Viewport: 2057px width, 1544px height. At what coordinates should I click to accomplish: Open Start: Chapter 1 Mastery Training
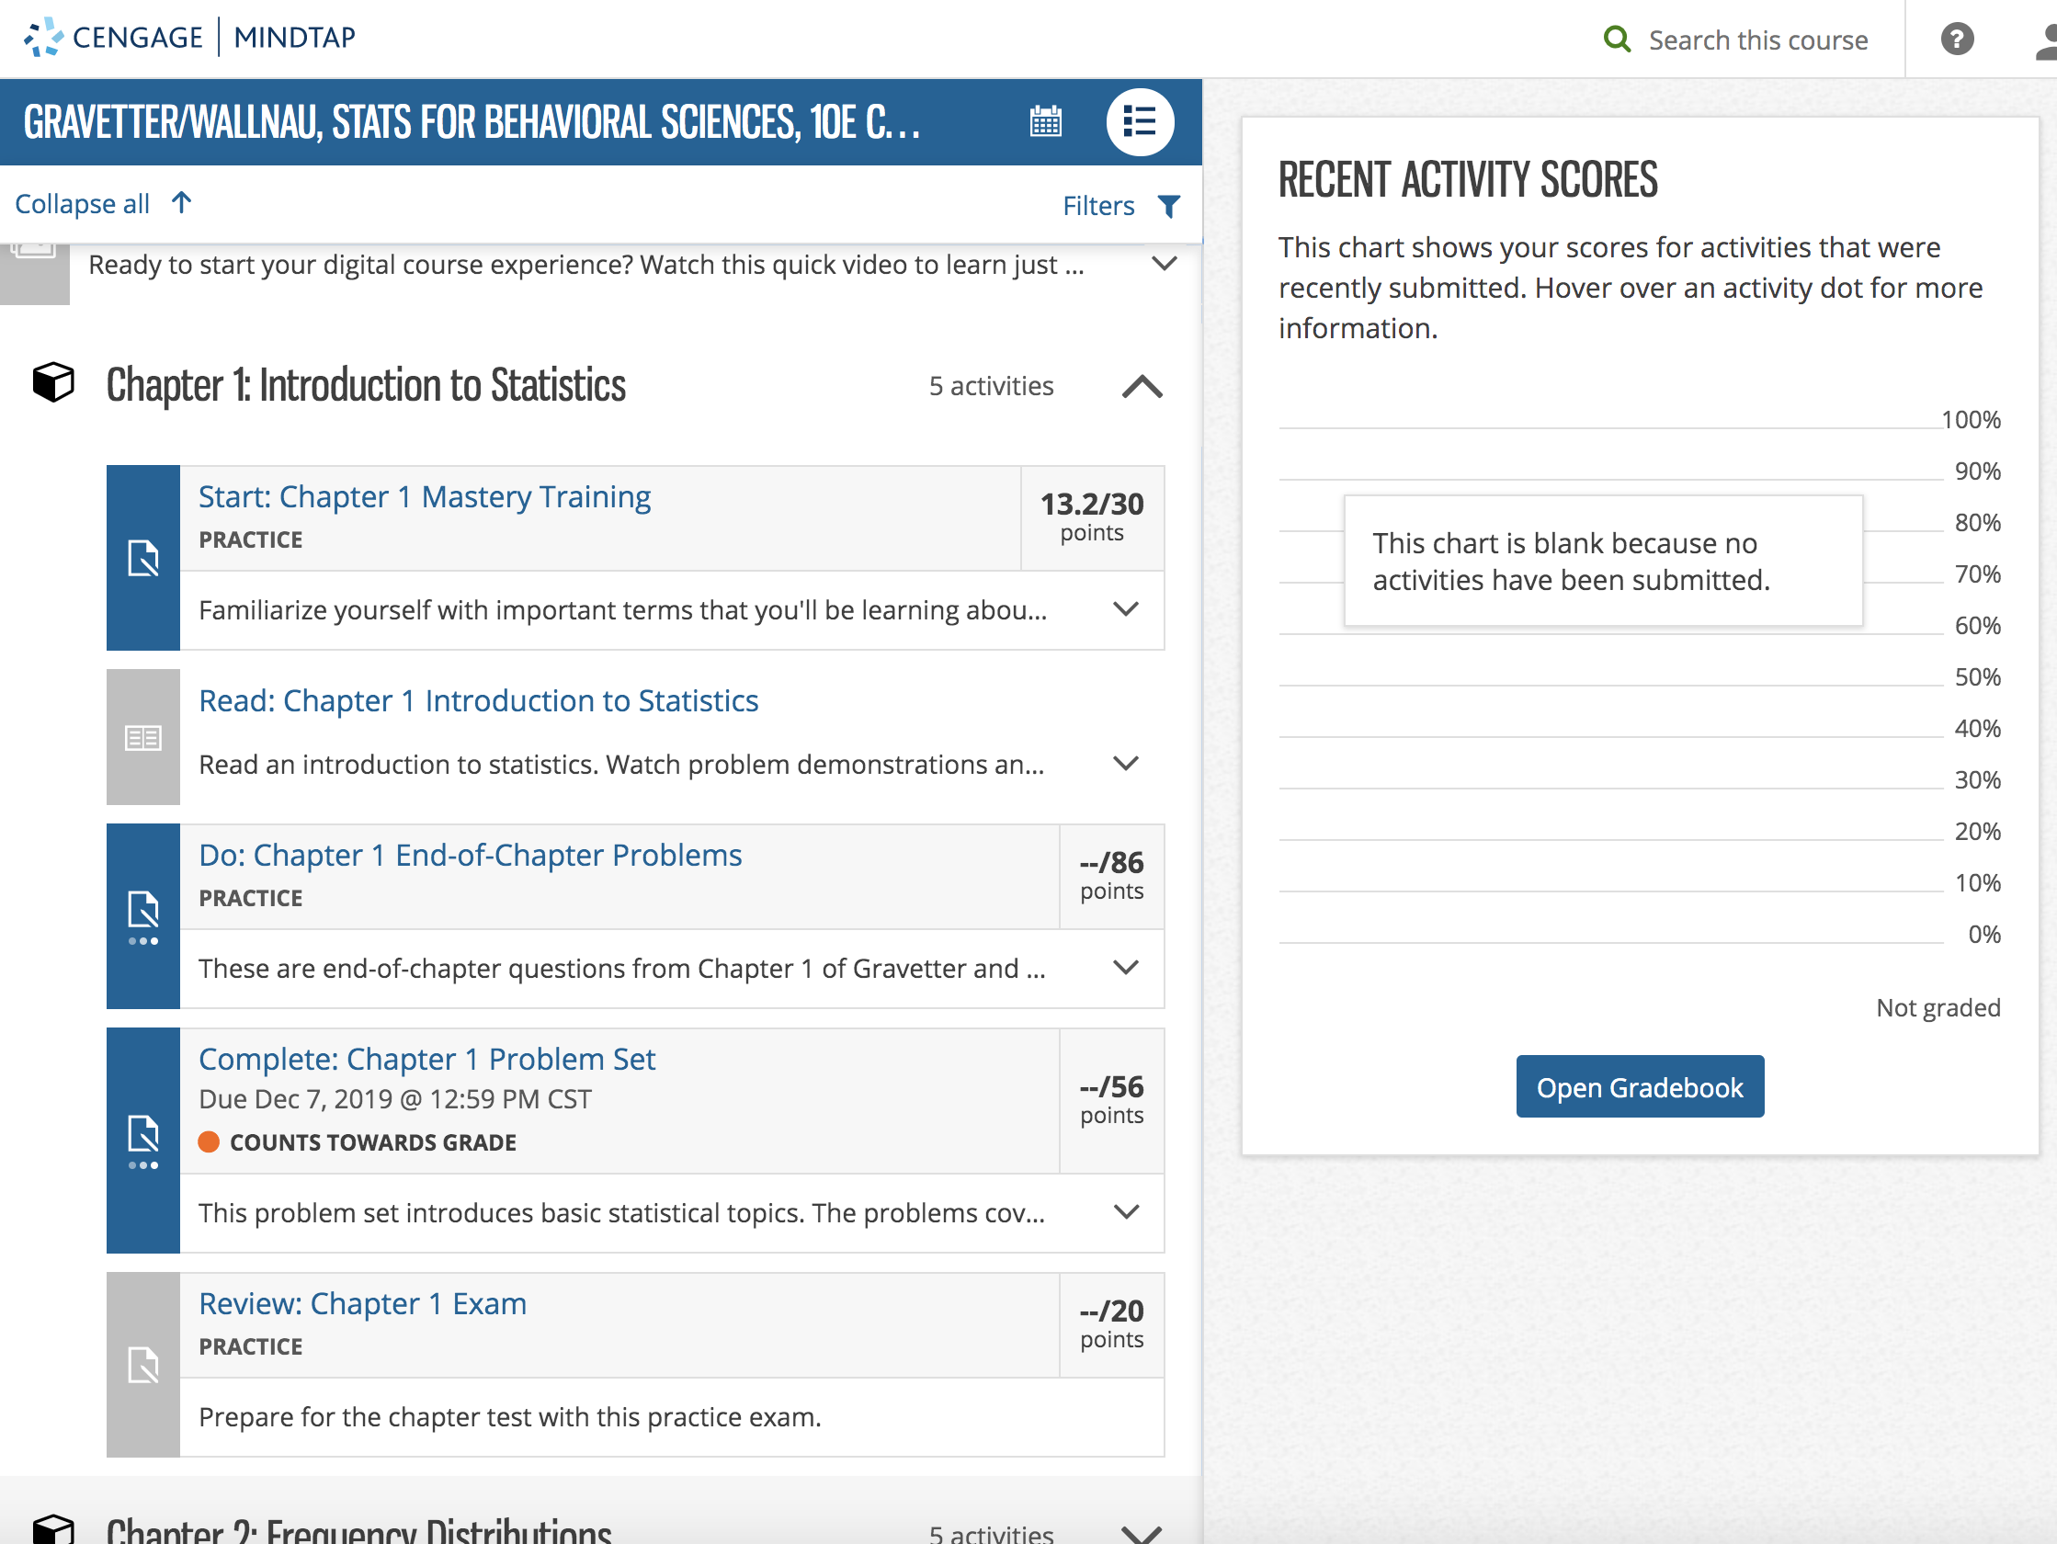[425, 496]
